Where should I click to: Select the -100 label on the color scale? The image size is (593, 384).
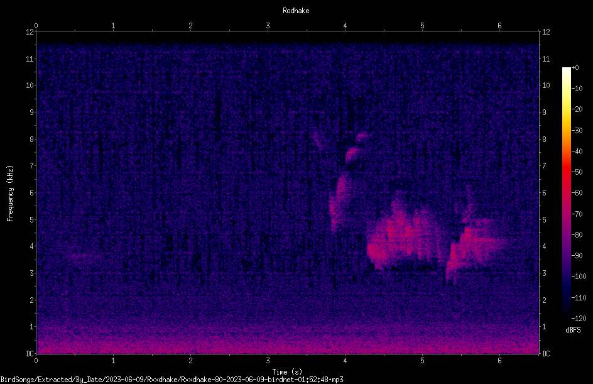point(579,277)
